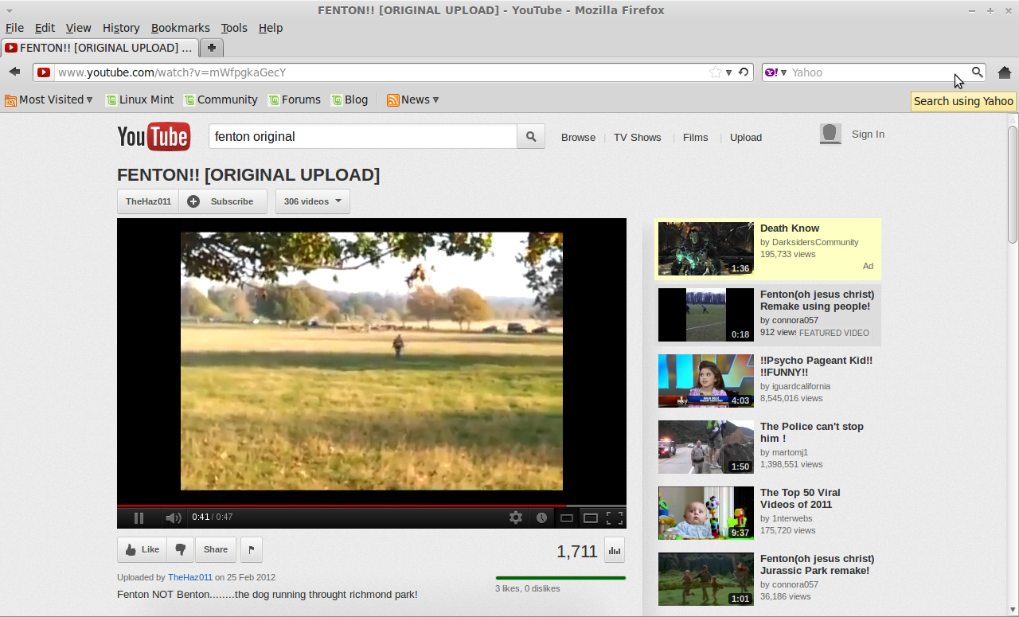Screen dimensions: 1019x617
Task: Open Fenton Remake using people thumbnail
Action: [x=706, y=314]
